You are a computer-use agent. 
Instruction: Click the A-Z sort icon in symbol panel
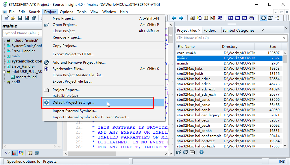click(7, 153)
